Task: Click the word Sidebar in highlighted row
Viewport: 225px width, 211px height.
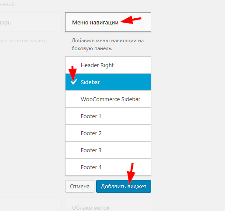Action: [90, 82]
